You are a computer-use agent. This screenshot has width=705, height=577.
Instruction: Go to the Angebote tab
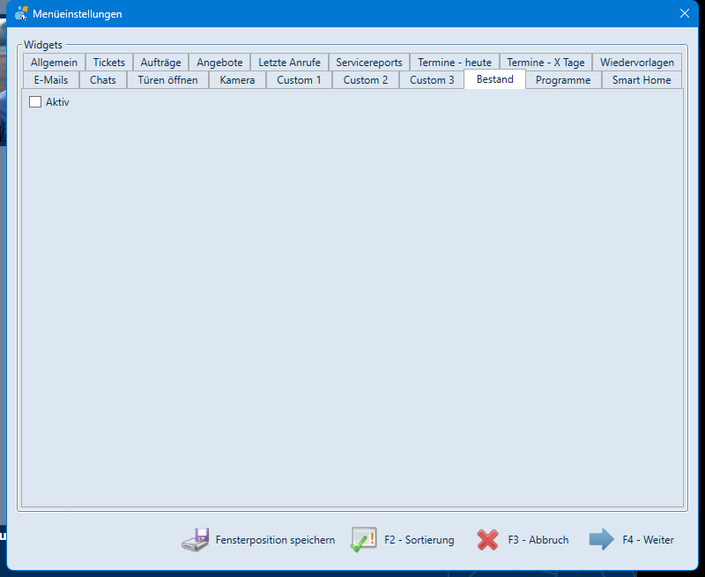tap(219, 62)
